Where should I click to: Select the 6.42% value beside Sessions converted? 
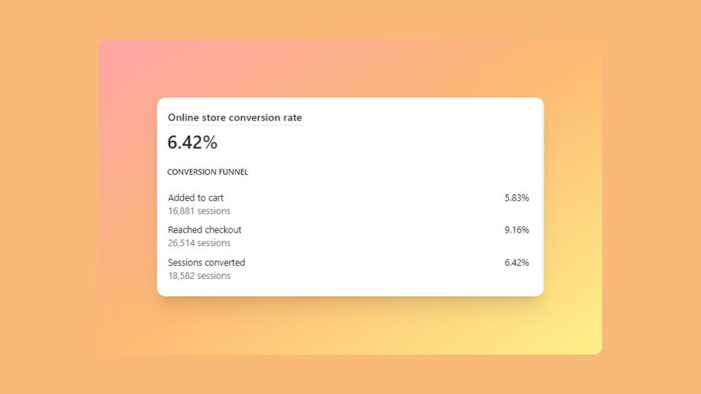click(517, 262)
